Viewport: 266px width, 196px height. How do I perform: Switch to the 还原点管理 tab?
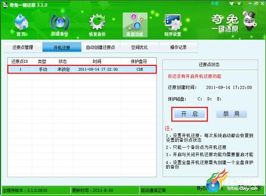(x=23, y=47)
